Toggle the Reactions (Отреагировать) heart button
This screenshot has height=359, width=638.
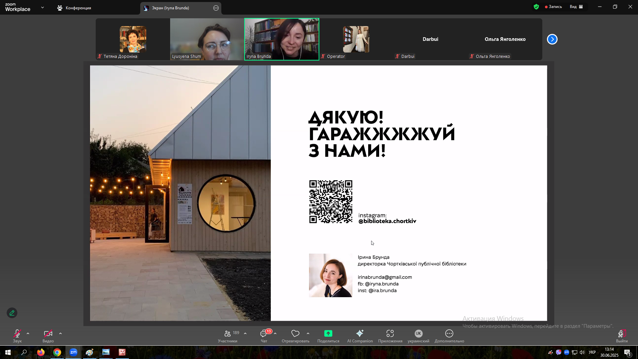click(x=295, y=333)
